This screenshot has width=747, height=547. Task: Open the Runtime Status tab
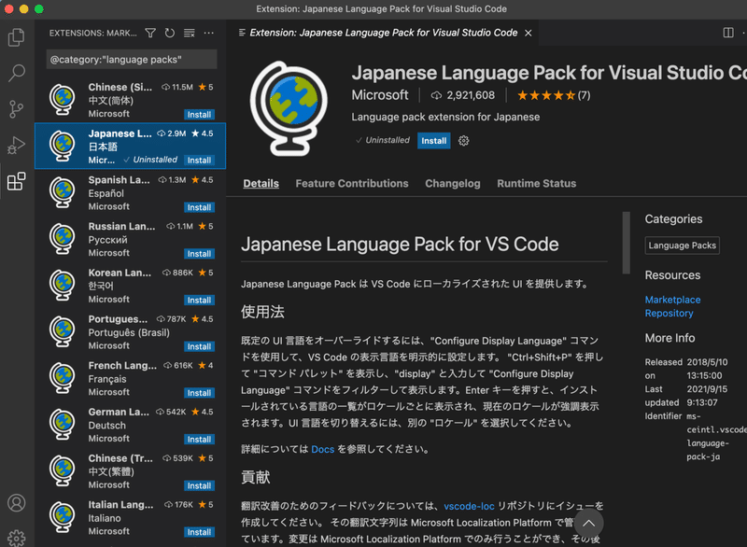pyautogui.click(x=536, y=183)
